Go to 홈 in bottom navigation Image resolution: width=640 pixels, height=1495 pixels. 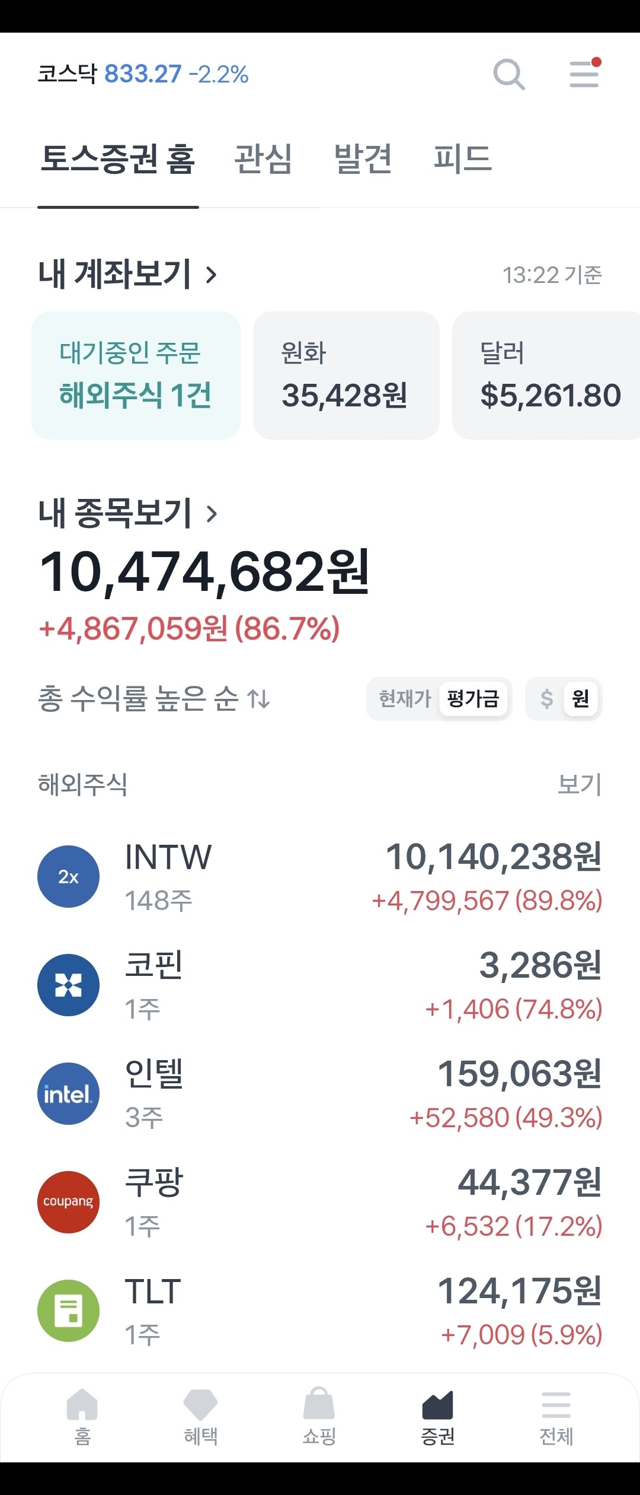point(82,1417)
